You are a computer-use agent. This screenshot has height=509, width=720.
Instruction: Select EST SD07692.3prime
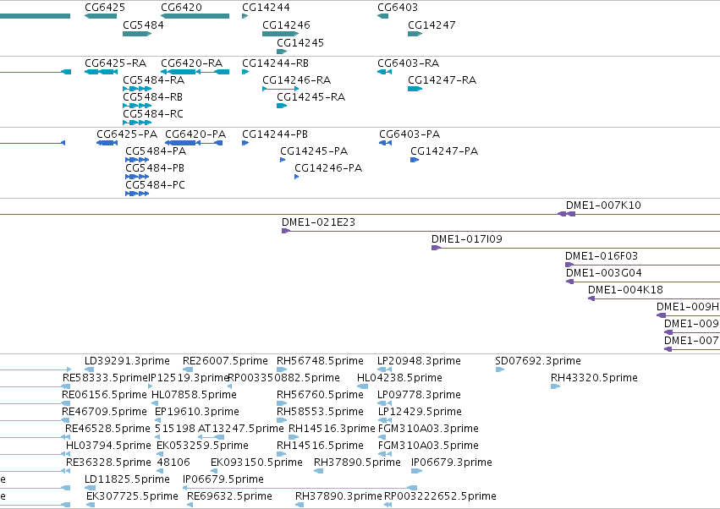538,361
